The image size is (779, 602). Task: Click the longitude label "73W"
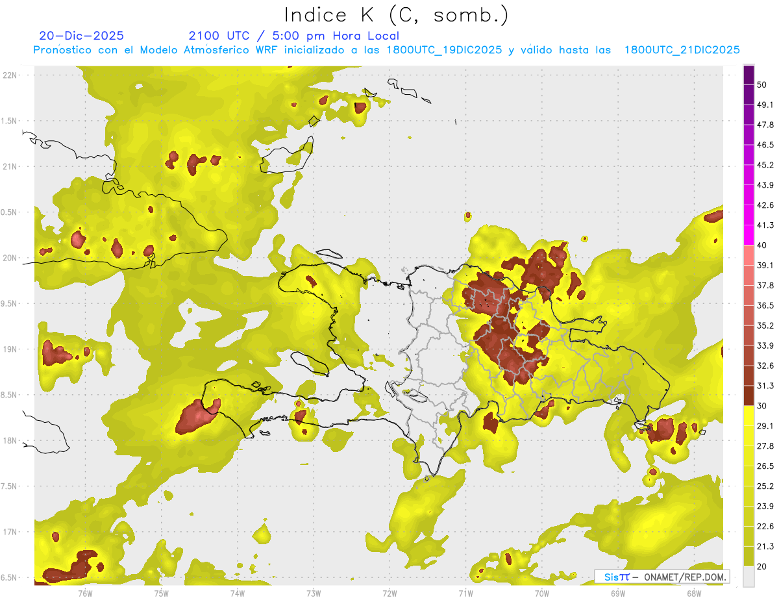[x=314, y=593]
